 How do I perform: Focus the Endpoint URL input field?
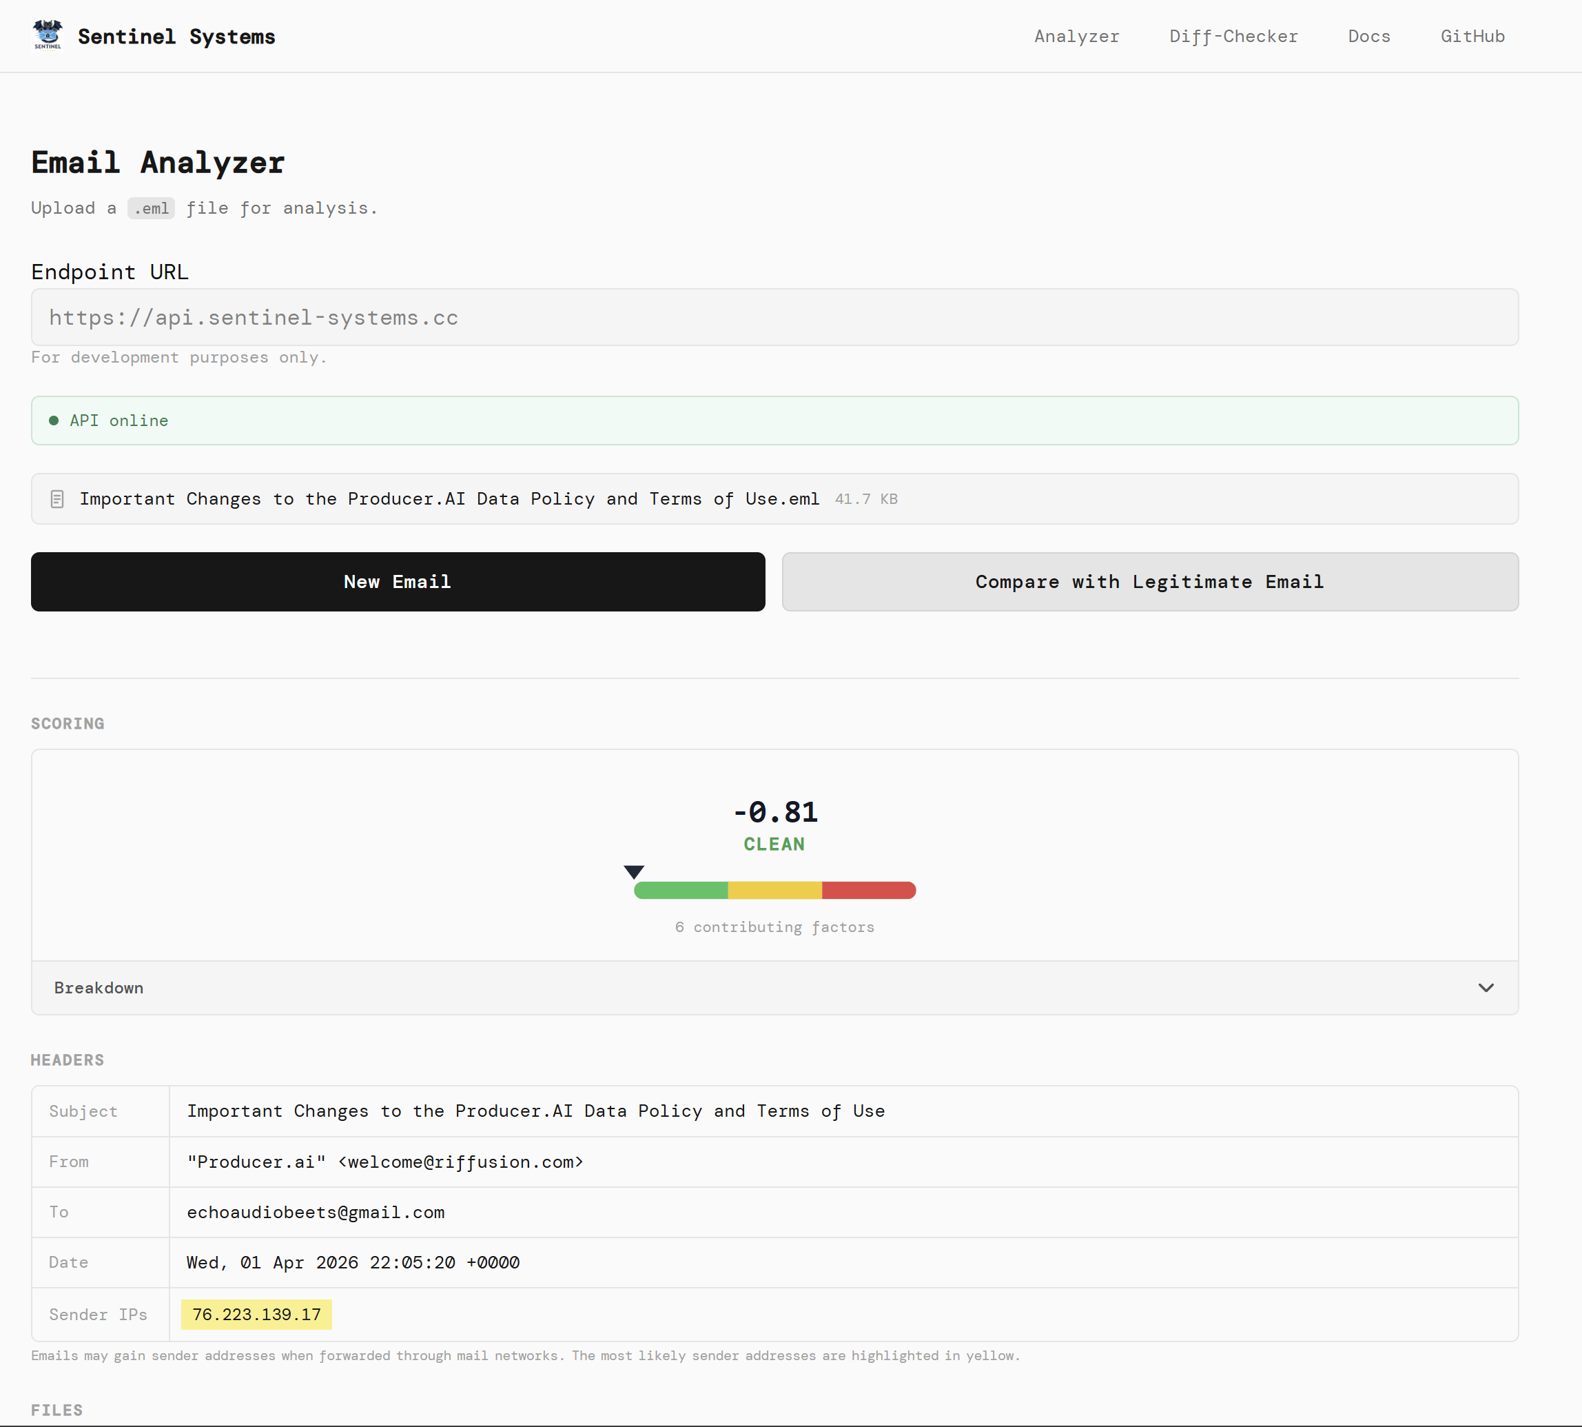coord(774,318)
